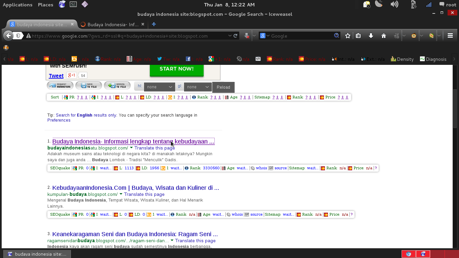Image resolution: width=459 pixels, height=258 pixels.
Task: Click the orange icon in the bookmarks bar
Action: coord(6,48)
